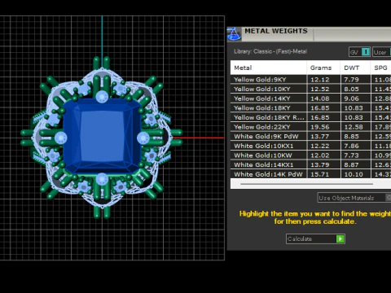The width and height of the screenshot is (391, 293).
Task: Select the Yellow Gold:10KY row
Action: tap(310, 89)
